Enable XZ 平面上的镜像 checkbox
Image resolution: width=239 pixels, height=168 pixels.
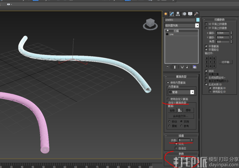[x=206, y=24]
